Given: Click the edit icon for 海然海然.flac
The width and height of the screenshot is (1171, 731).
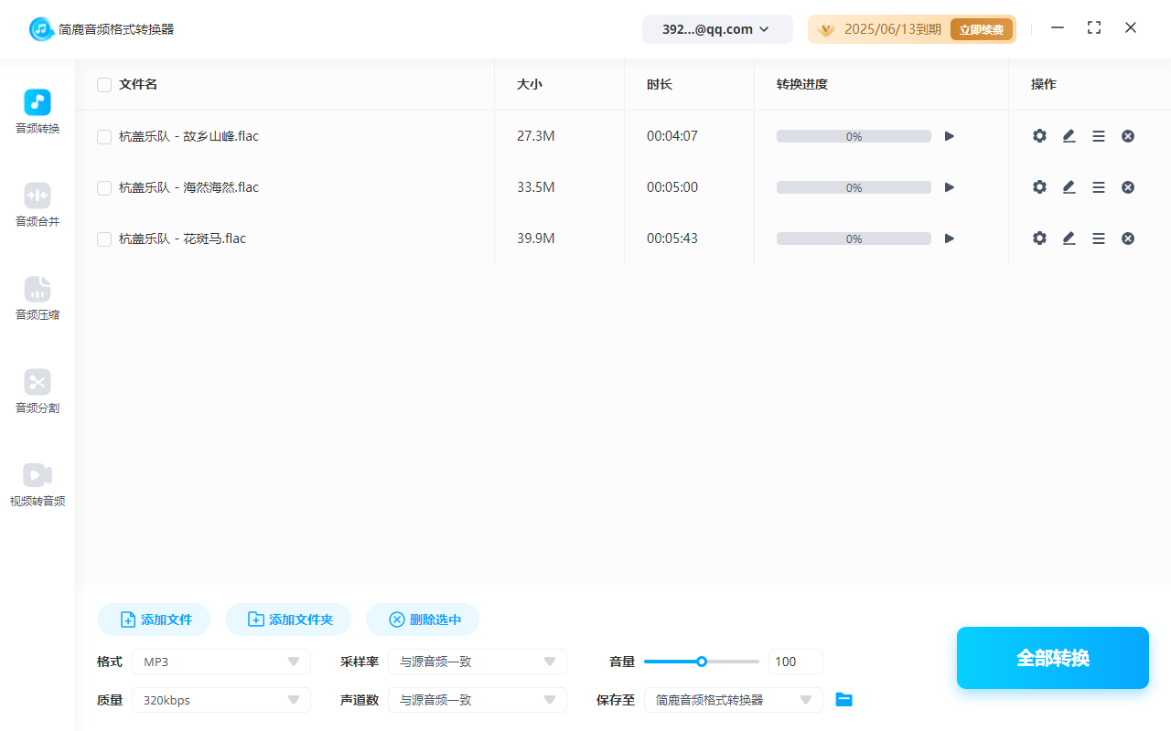Looking at the screenshot, I should tap(1069, 186).
